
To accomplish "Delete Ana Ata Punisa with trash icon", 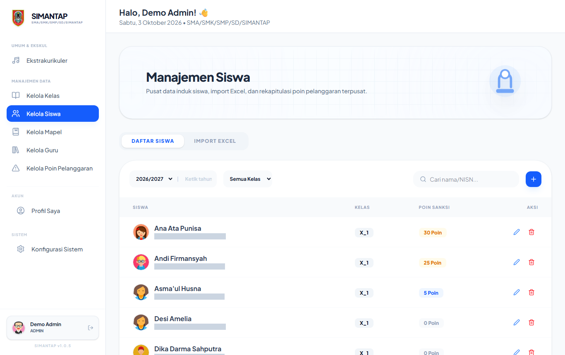I will pos(531,232).
